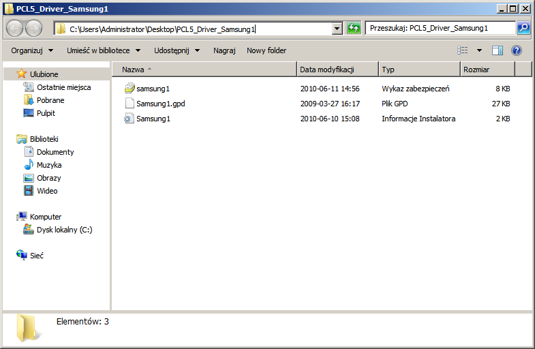Click the date 2010-06-10 15:08
The height and width of the screenshot is (349, 535).
click(330, 119)
